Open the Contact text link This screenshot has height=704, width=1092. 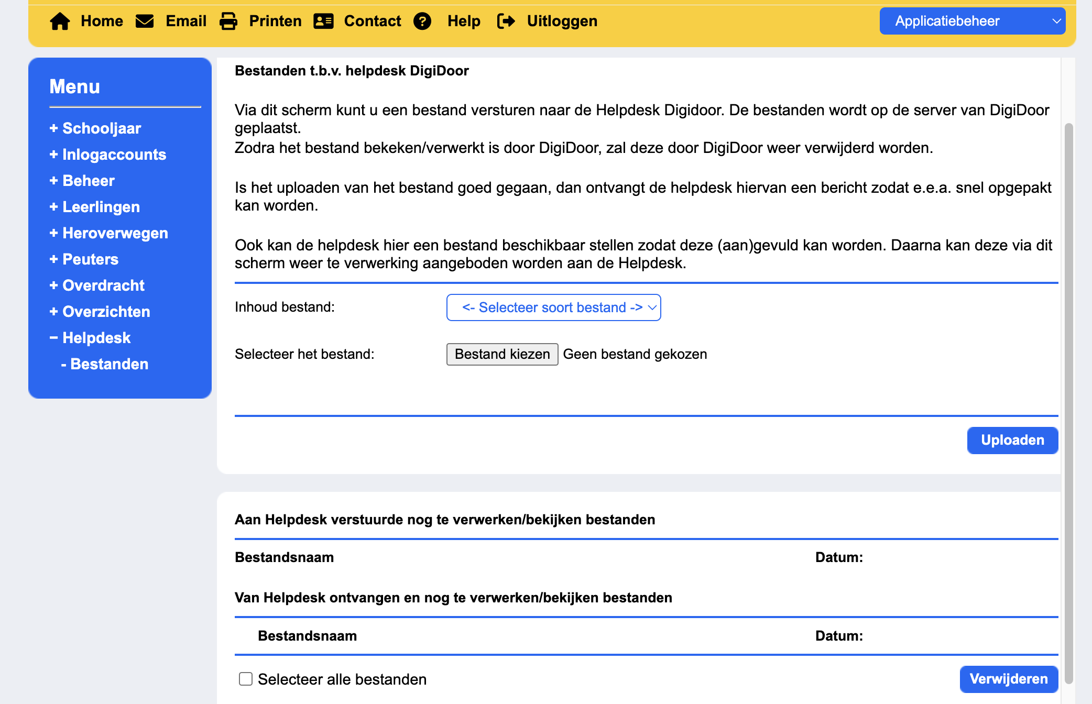(373, 21)
